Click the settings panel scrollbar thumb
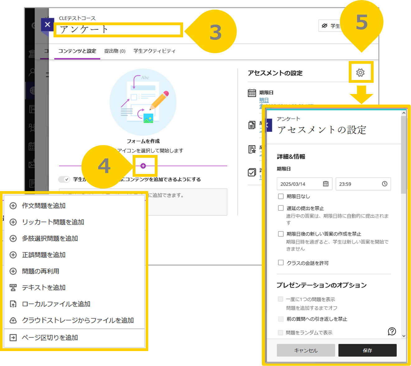 click(x=404, y=155)
